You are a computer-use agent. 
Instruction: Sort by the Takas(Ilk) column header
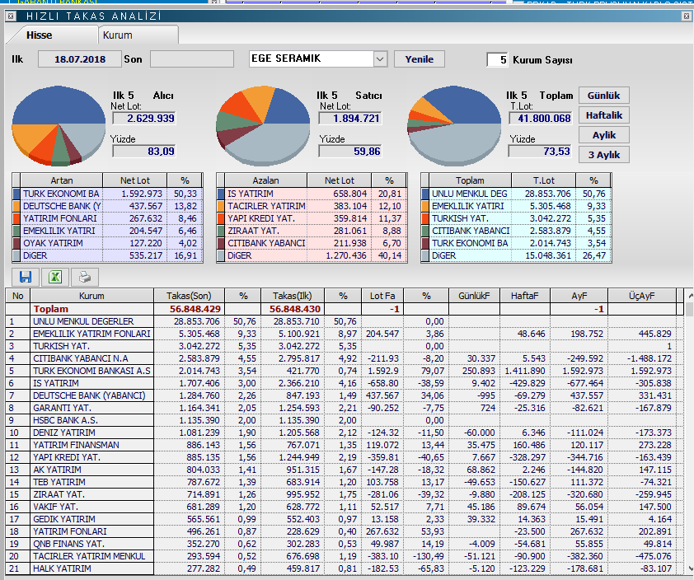click(x=292, y=296)
